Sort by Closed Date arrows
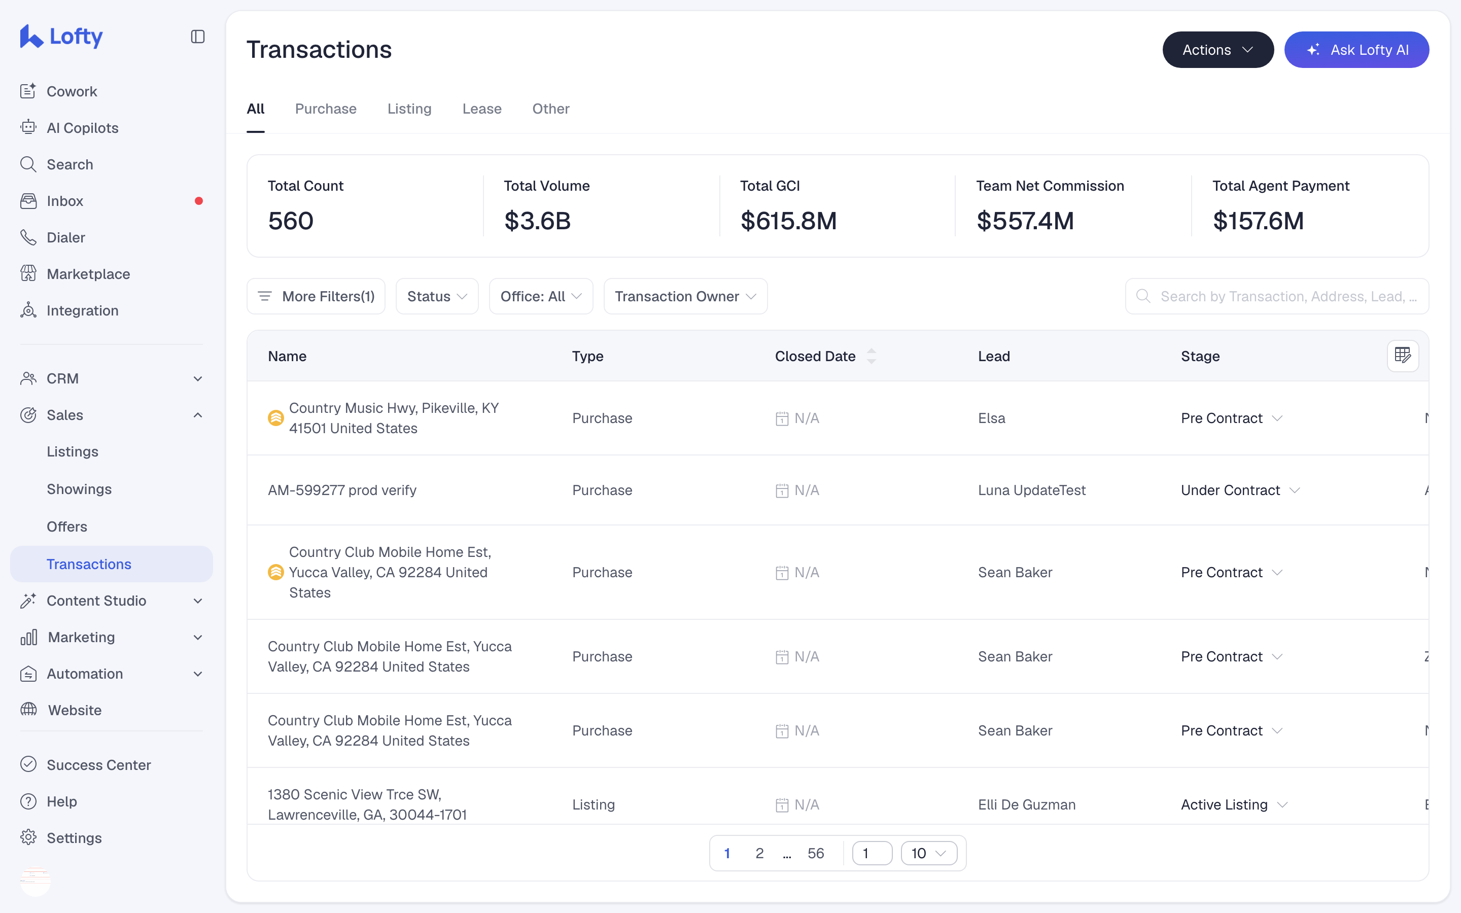The width and height of the screenshot is (1461, 913). pyautogui.click(x=871, y=356)
